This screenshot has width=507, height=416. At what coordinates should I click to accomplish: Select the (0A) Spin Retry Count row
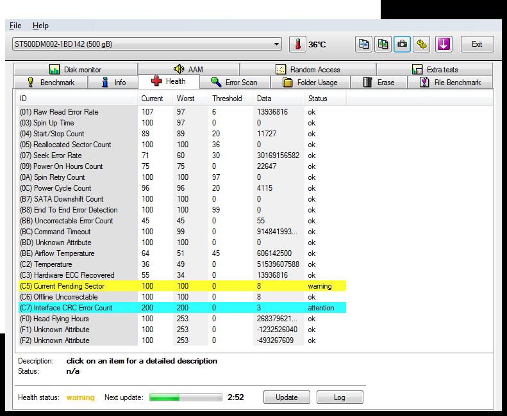[x=183, y=177]
